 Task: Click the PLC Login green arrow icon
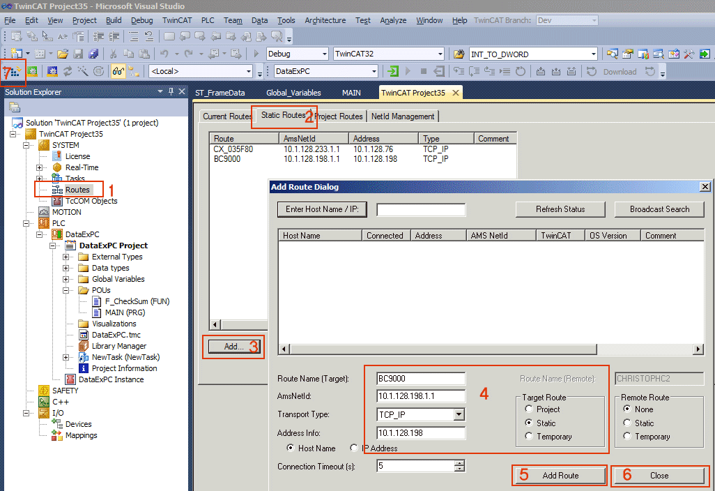pos(392,71)
